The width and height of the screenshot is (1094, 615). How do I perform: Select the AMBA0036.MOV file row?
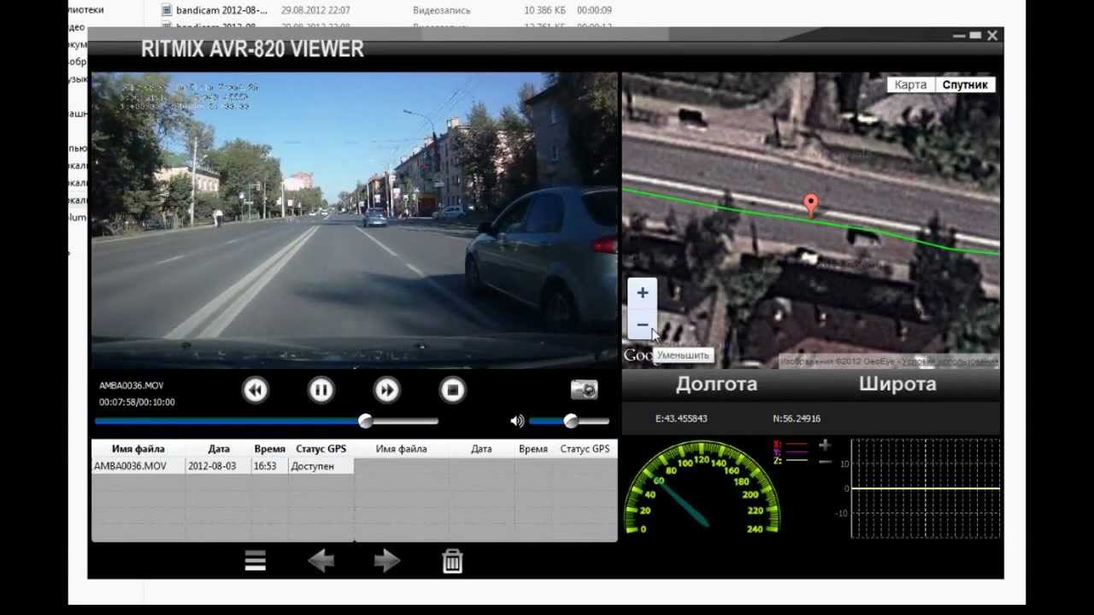[222, 466]
